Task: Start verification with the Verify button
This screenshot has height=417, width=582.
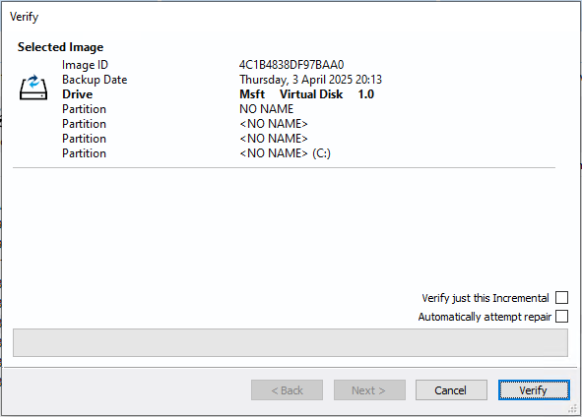Action: (x=534, y=389)
